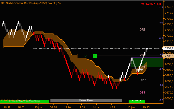Viewport: 174px width, 109px height.
Task: Click the '13 jan' date axis label
Action: 38,107
